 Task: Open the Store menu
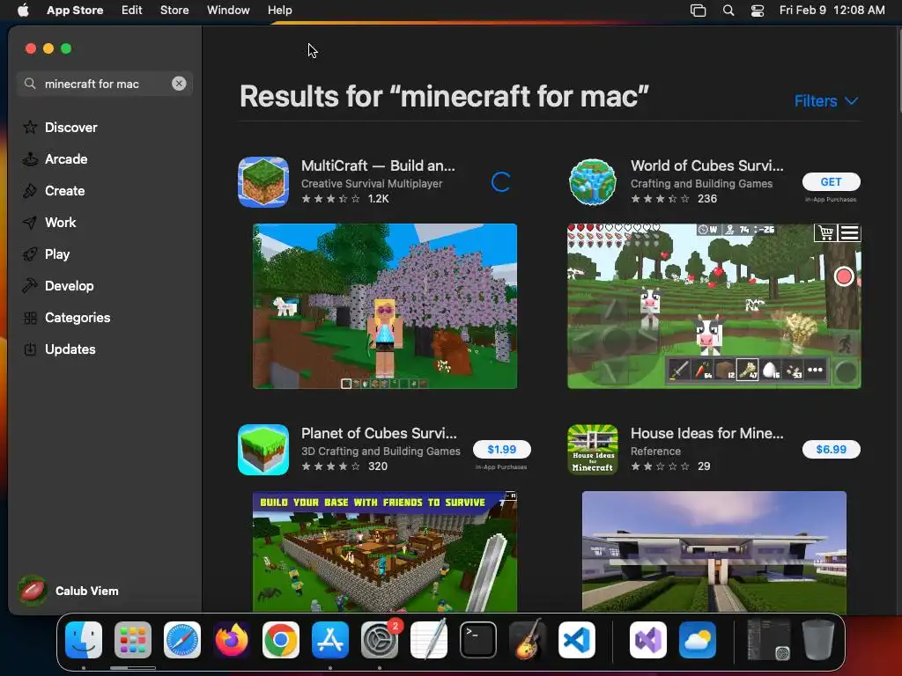(x=174, y=11)
